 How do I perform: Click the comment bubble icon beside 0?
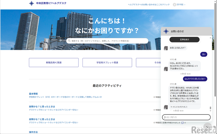[183, 123]
